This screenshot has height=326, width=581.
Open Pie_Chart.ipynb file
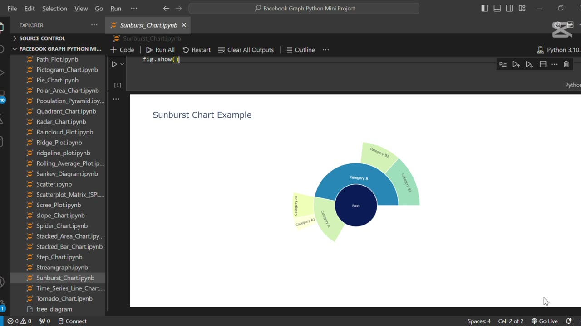[x=57, y=80]
